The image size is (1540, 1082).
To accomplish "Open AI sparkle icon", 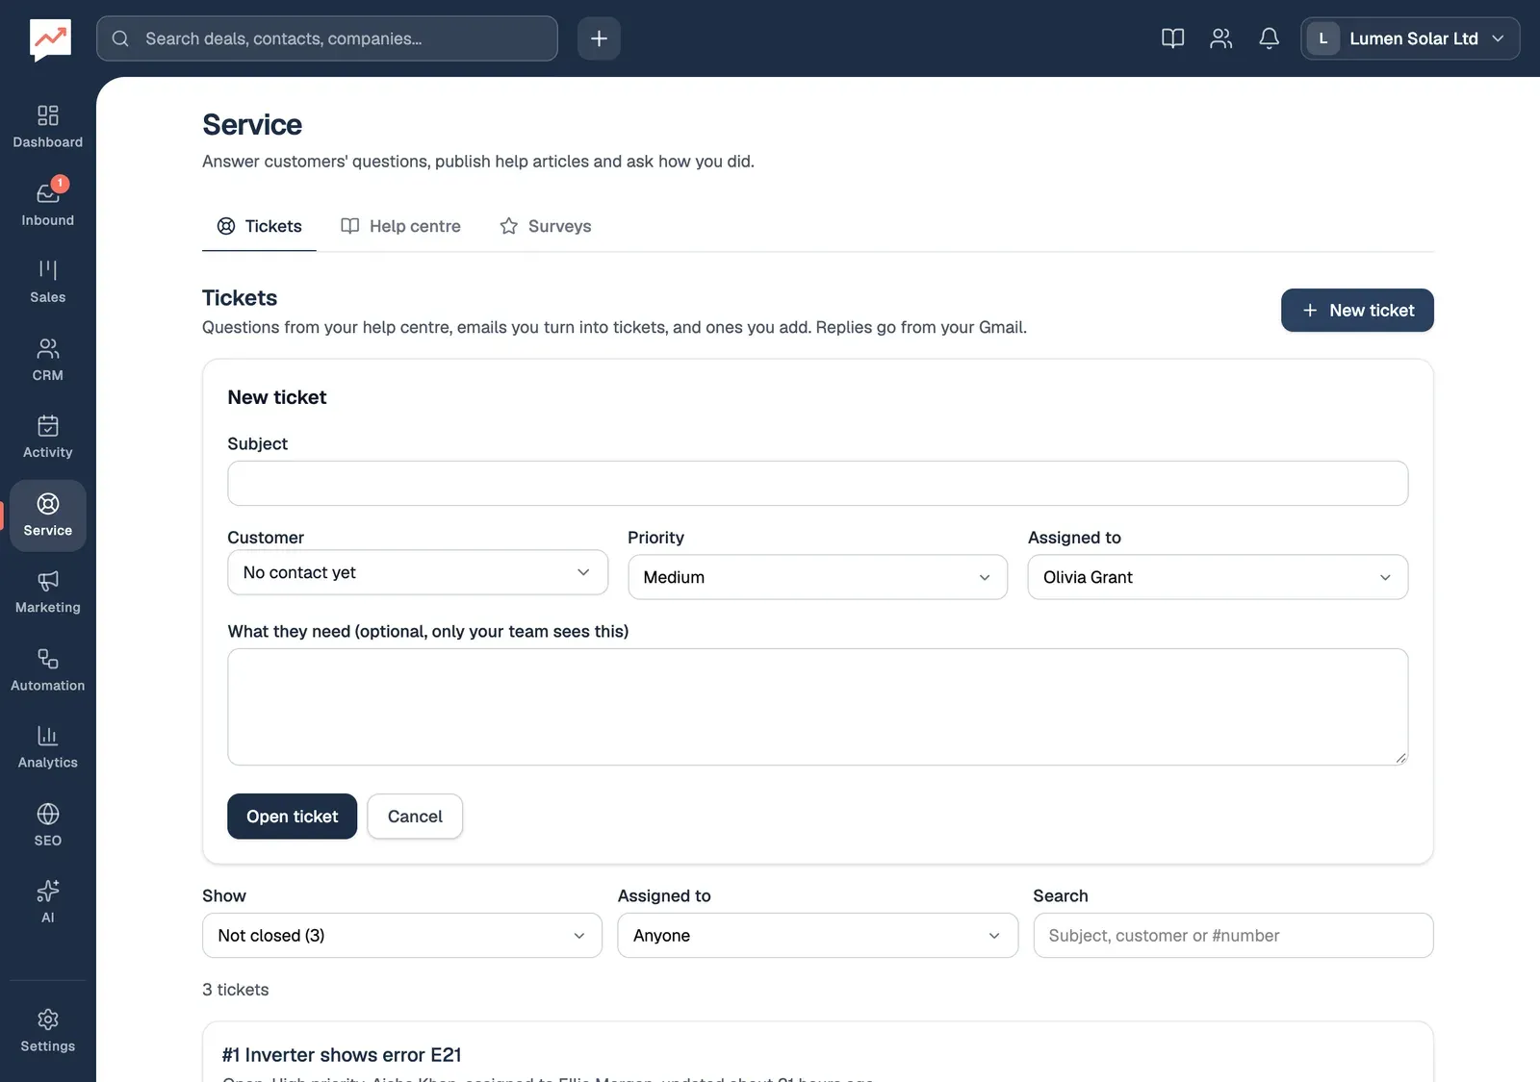I will (47, 902).
